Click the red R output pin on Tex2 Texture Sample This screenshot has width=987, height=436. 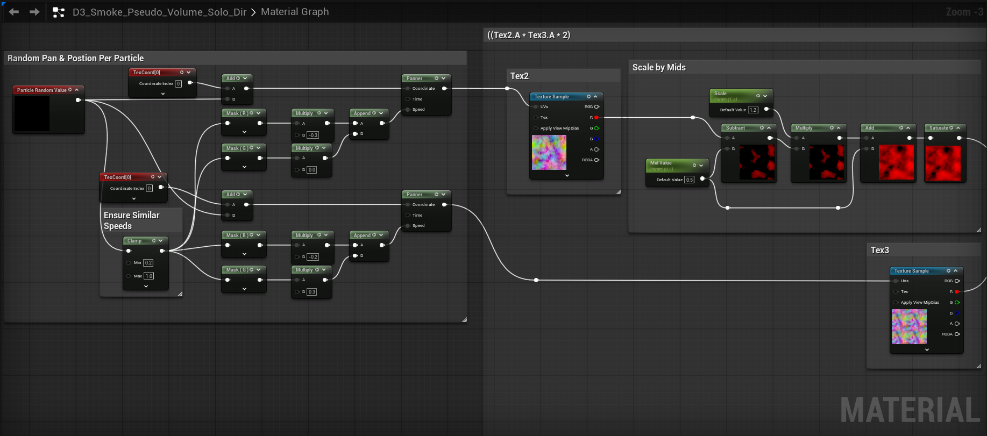[x=597, y=117]
